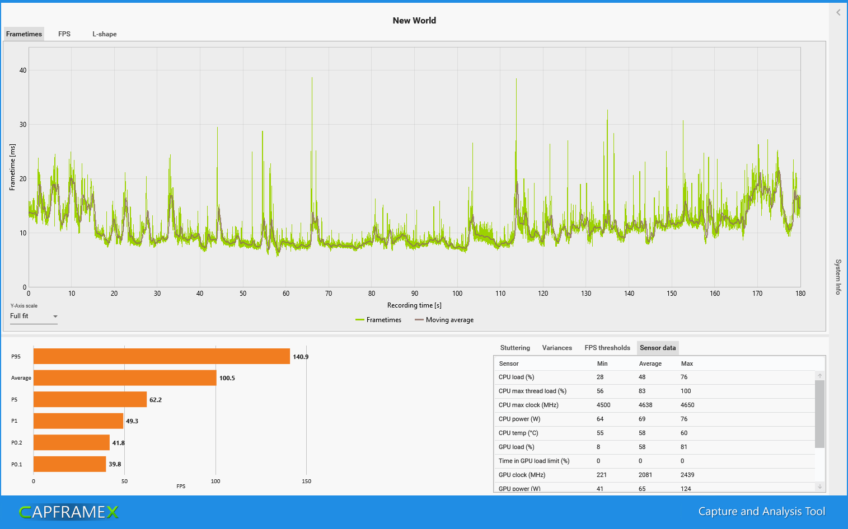Screen dimensions: 848x529
Task: Click the P0.2 bar showing 41.8
Action: [72, 442]
